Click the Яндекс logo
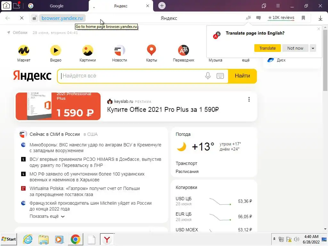The width and height of the screenshot is (328, 246). [32, 76]
